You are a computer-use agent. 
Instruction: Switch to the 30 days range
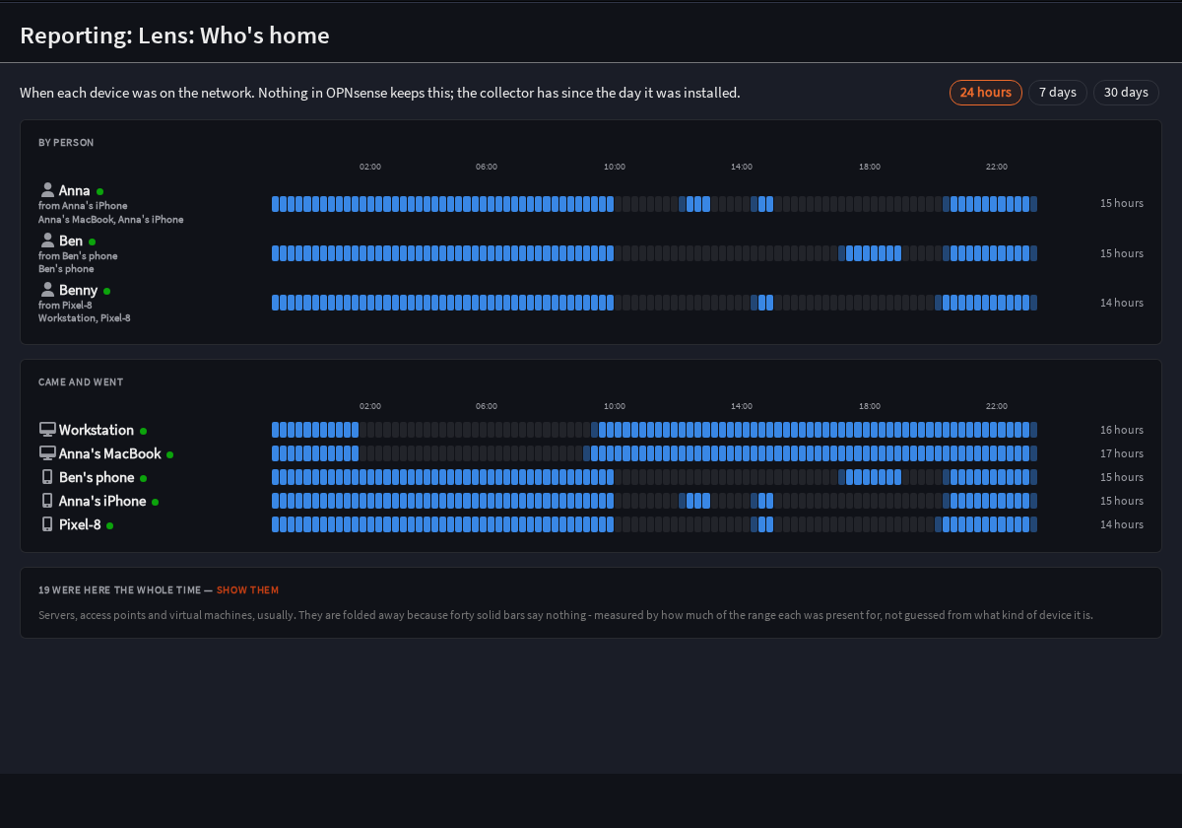[x=1126, y=93]
